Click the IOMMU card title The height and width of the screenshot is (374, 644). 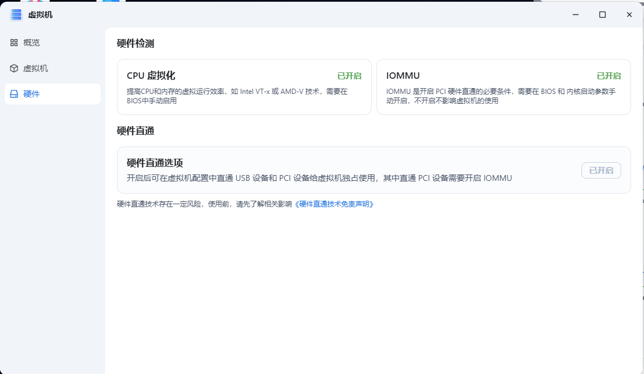(x=403, y=76)
